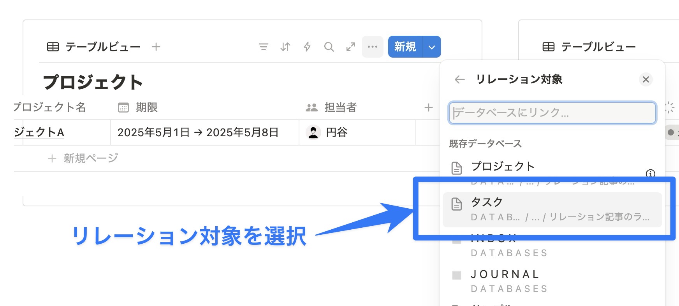Click the page icon of the タスク entry

click(457, 204)
